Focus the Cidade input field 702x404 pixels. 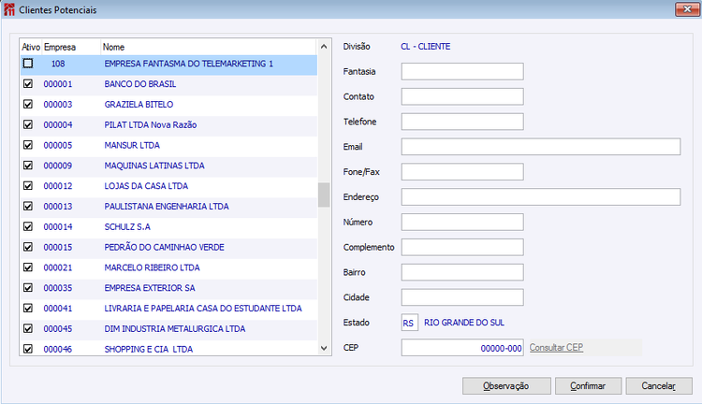coord(462,297)
